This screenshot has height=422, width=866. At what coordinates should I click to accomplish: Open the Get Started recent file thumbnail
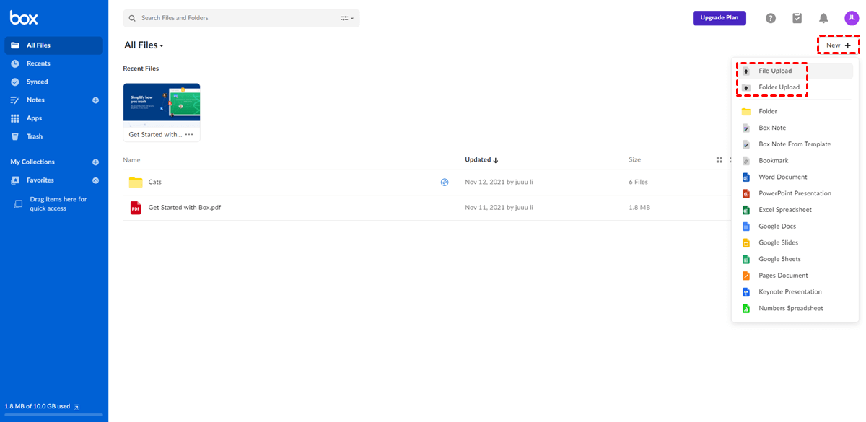(x=162, y=105)
